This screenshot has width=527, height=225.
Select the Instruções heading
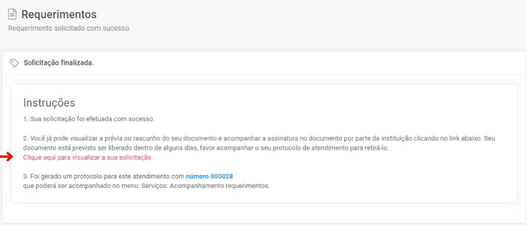[49, 103]
